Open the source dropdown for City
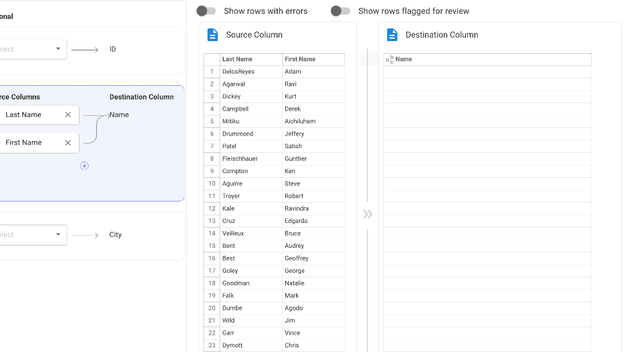The width and height of the screenshot is (626, 352). (x=58, y=234)
